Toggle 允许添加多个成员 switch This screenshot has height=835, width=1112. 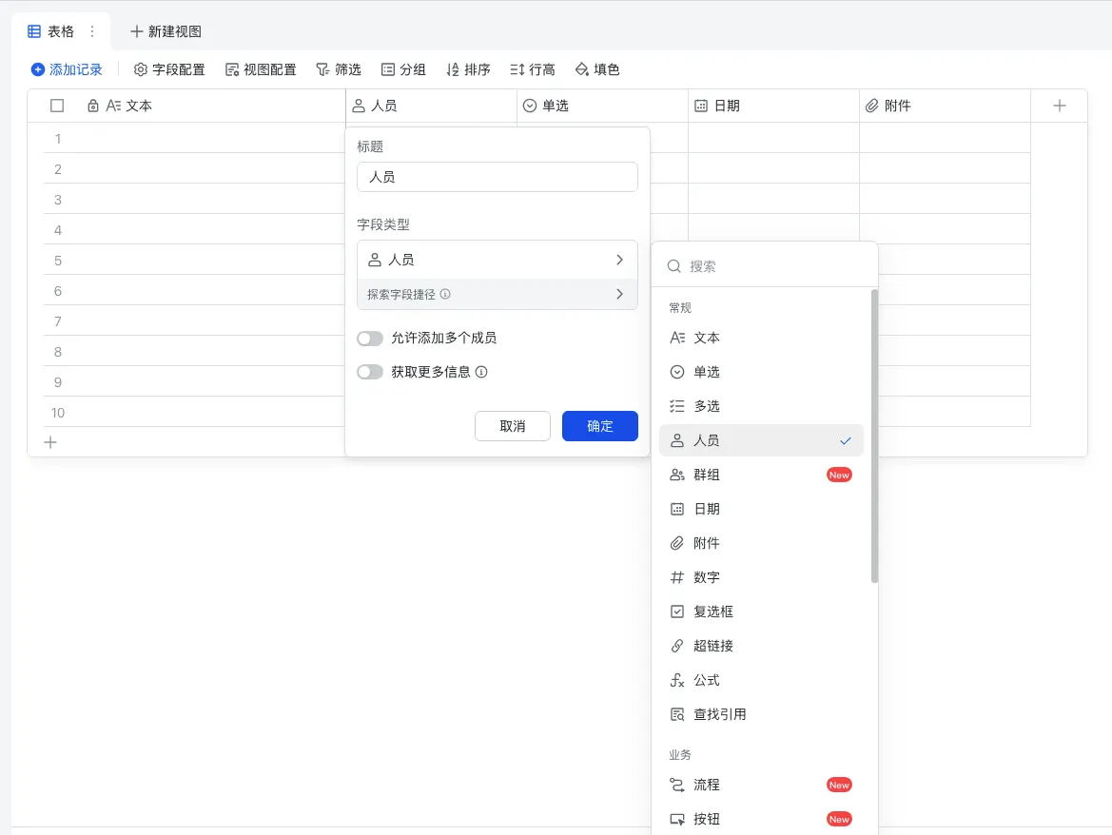370,338
